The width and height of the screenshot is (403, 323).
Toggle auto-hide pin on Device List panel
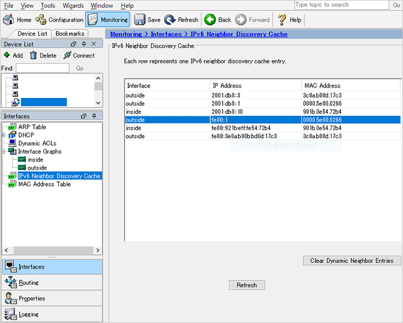click(x=83, y=44)
